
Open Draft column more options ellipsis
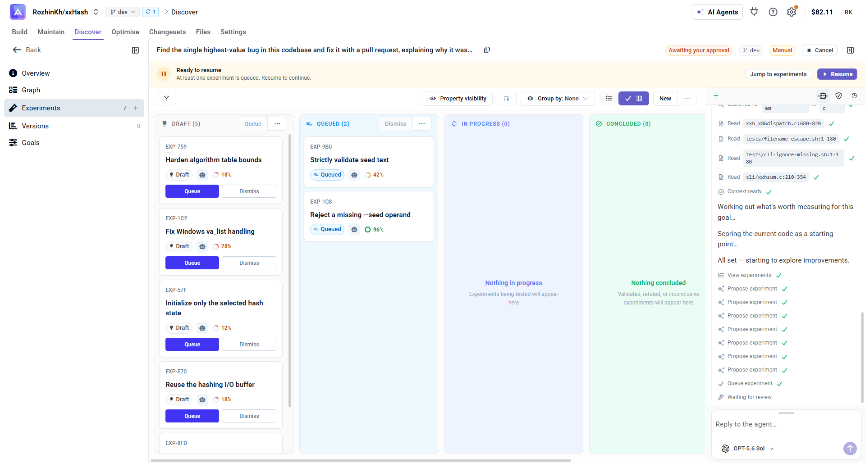click(x=277, y=123)
